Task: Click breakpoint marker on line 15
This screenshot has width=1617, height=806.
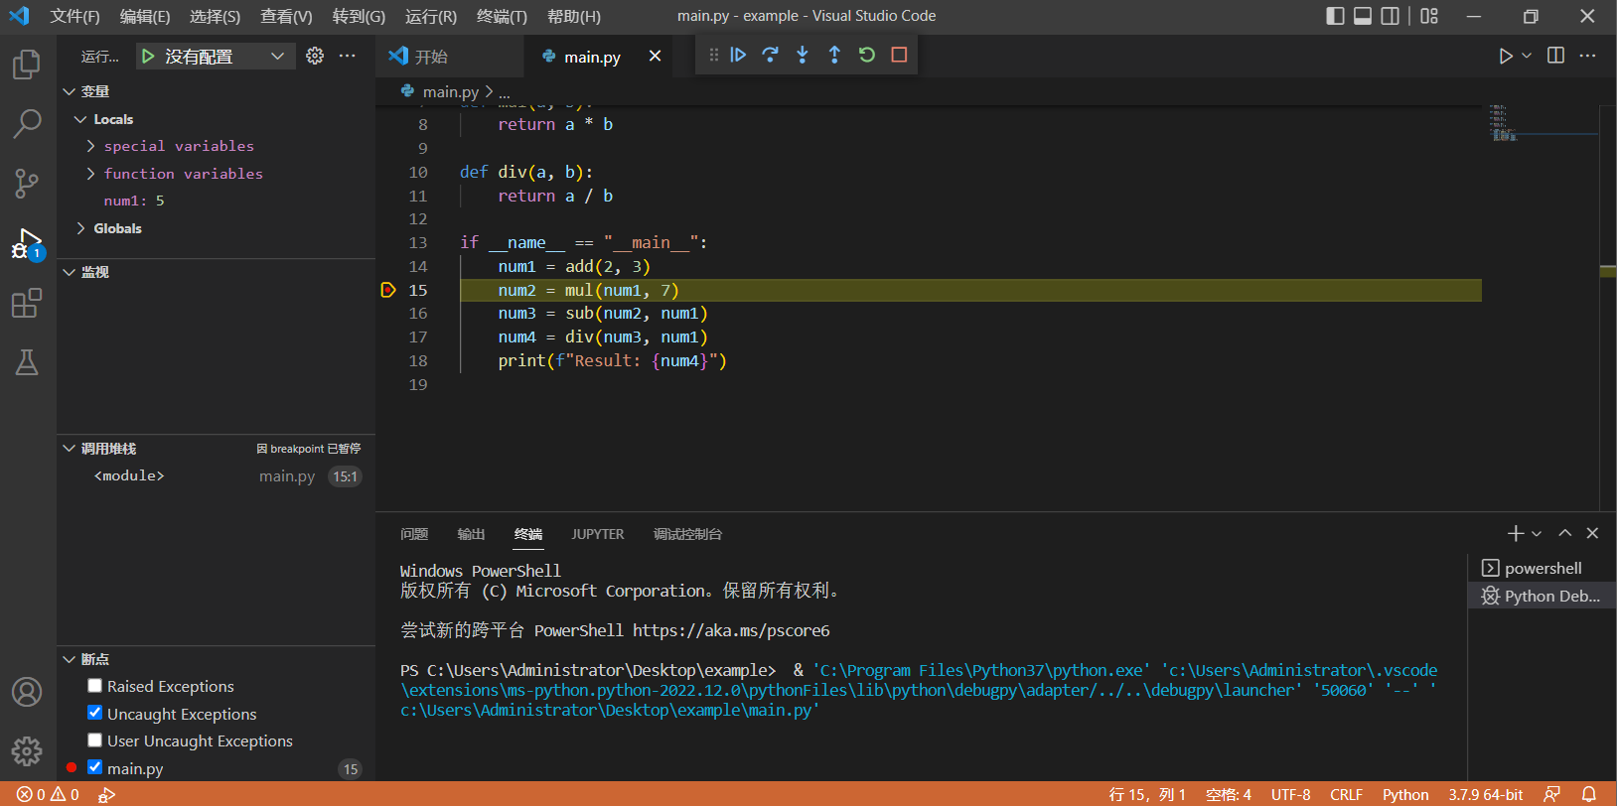Action: pos(388,290)
